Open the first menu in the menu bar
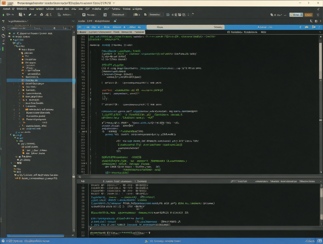The image size is (323, 244). pyautogui.click(x=6, y=9)
